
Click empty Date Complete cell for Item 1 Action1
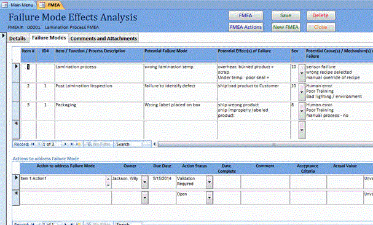(227, 182)
